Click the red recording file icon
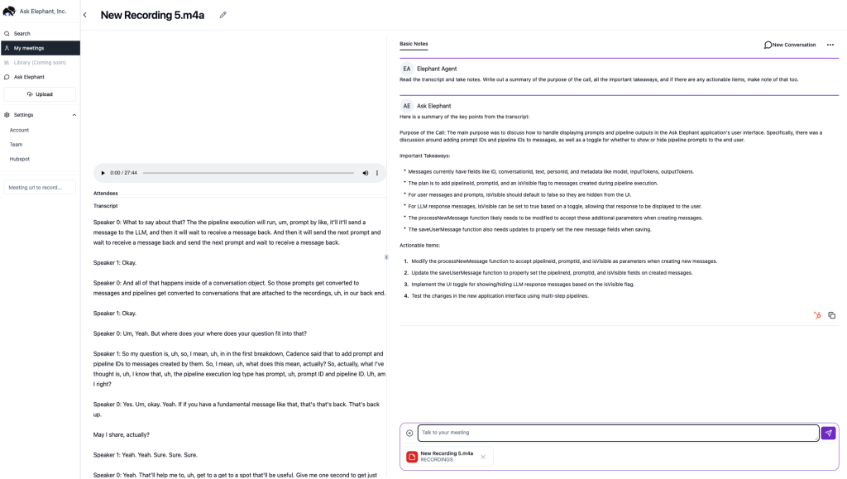847x479 pixels. [x=412, y=457]
